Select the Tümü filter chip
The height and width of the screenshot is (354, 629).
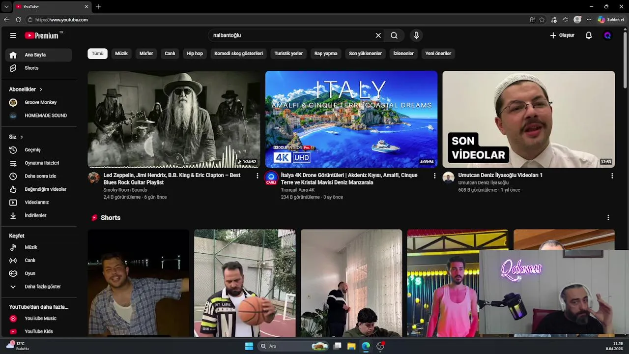[98, 54]
